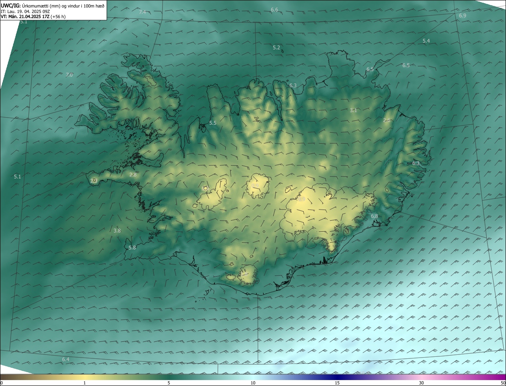Click the color scale tick label 50
The width and height of the screenshot is (506, 386).
click(x=503, y=383)
